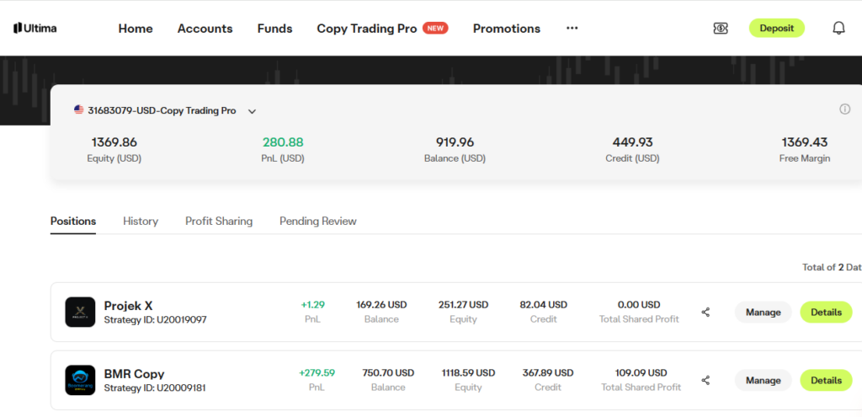Click account name 31683079-USD-Copy Trading Pro
This screenshot has width=862, height=417.
click(162, 110)
